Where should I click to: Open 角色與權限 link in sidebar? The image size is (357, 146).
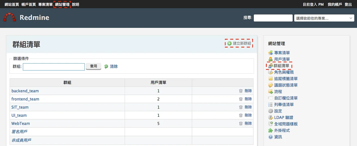point(284,72)
